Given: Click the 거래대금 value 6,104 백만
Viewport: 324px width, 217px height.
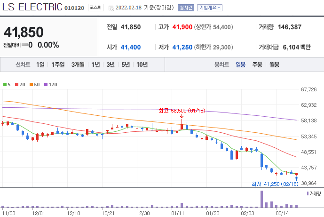Looking at the screenshot, I should coord(297,47).
